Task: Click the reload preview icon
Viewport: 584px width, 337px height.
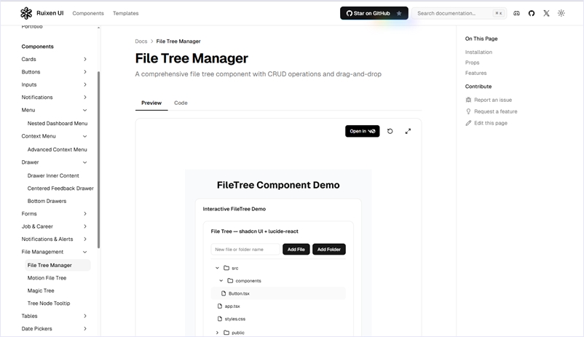Action: tap(390, 131)
